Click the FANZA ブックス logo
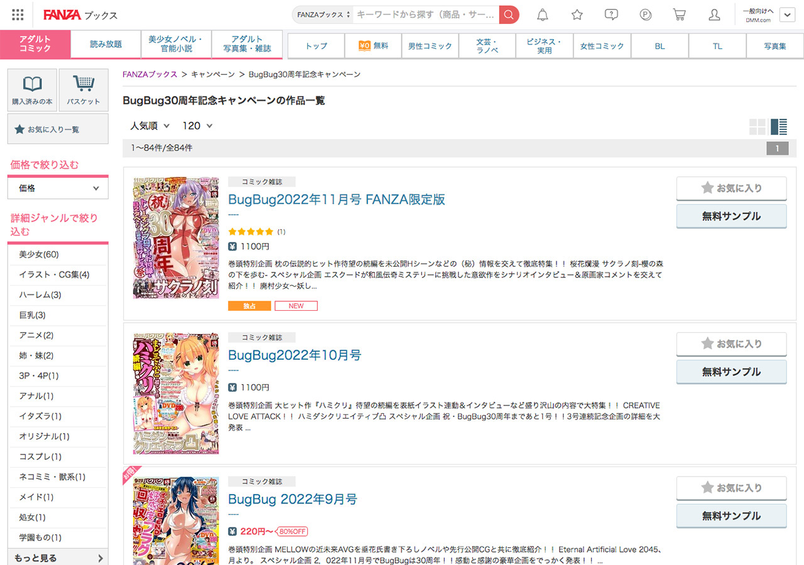Viewport: 804px width, 565px height. click(80, 14)
